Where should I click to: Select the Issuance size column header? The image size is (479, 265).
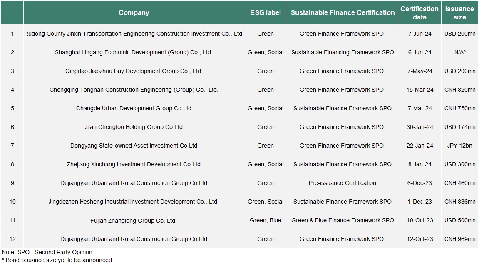pyautogui.click(x=460, y=12)
